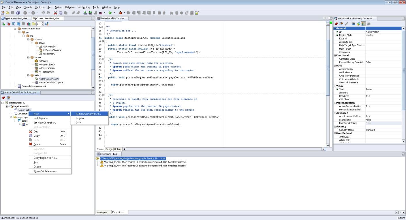This screenshot has height=220, width=406.
Task: Collapse the MasterDetailPG root node
Action: 3,103
